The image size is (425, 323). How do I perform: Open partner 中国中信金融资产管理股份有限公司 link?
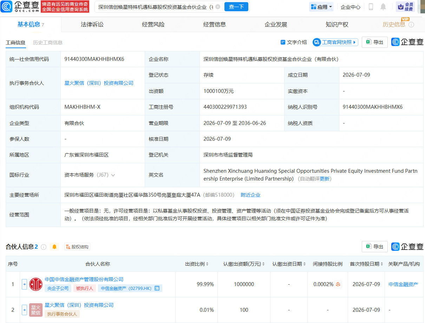[84, 279]
